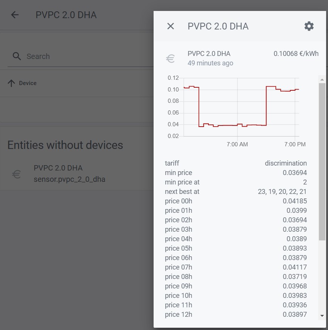
Task: Open settings gear in PVPC dialog
Action: point(309,26)
